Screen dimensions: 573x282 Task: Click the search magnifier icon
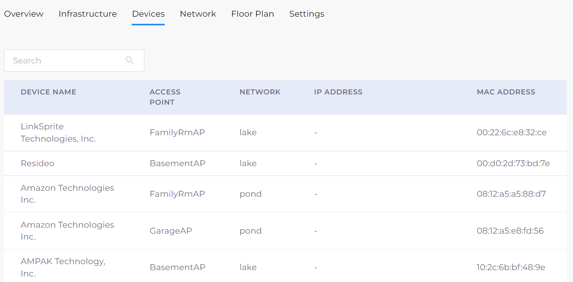tap(130, 60)
